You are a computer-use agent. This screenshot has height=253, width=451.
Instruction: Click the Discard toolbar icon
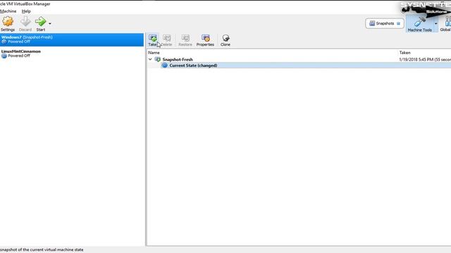[25, 24]
